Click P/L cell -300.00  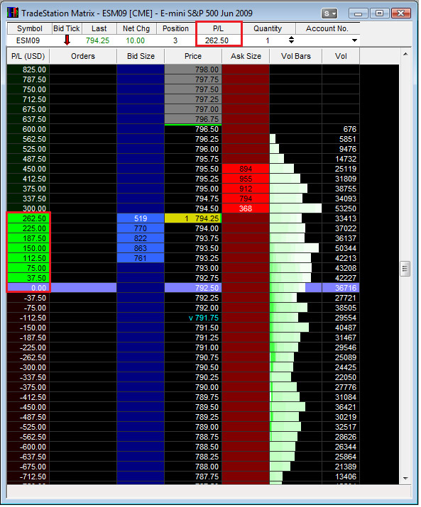(x=28, y=367)
